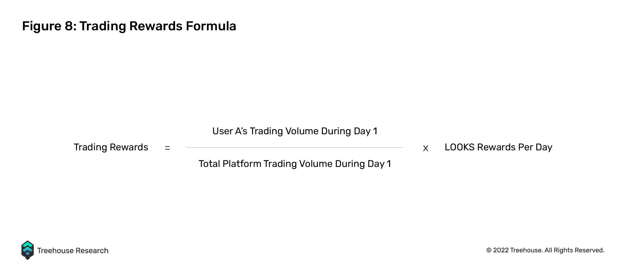
Task: Click the LOOKS Rewards Per Day term
Action: tap(498, 147)
